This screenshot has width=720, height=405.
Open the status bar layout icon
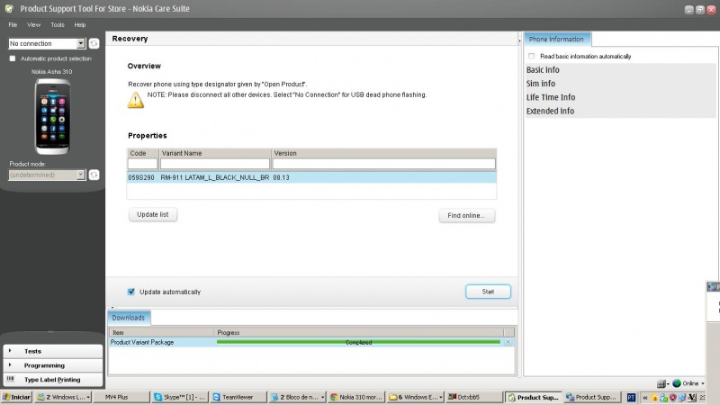point(661,383)
